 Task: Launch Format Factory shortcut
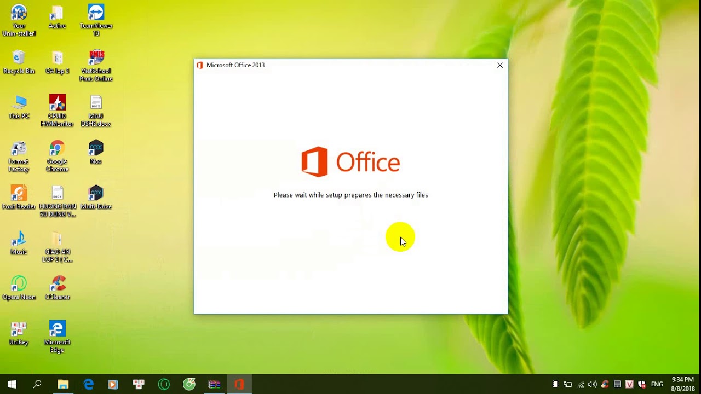click(19, 156)
